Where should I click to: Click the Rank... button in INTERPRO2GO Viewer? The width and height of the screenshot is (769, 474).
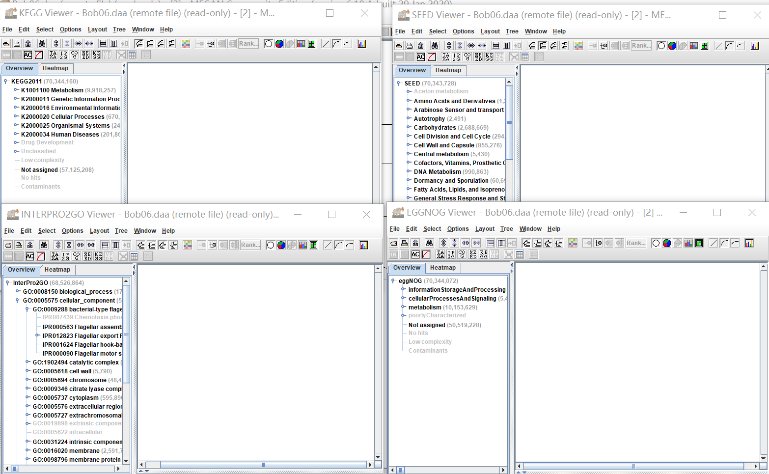250,245
